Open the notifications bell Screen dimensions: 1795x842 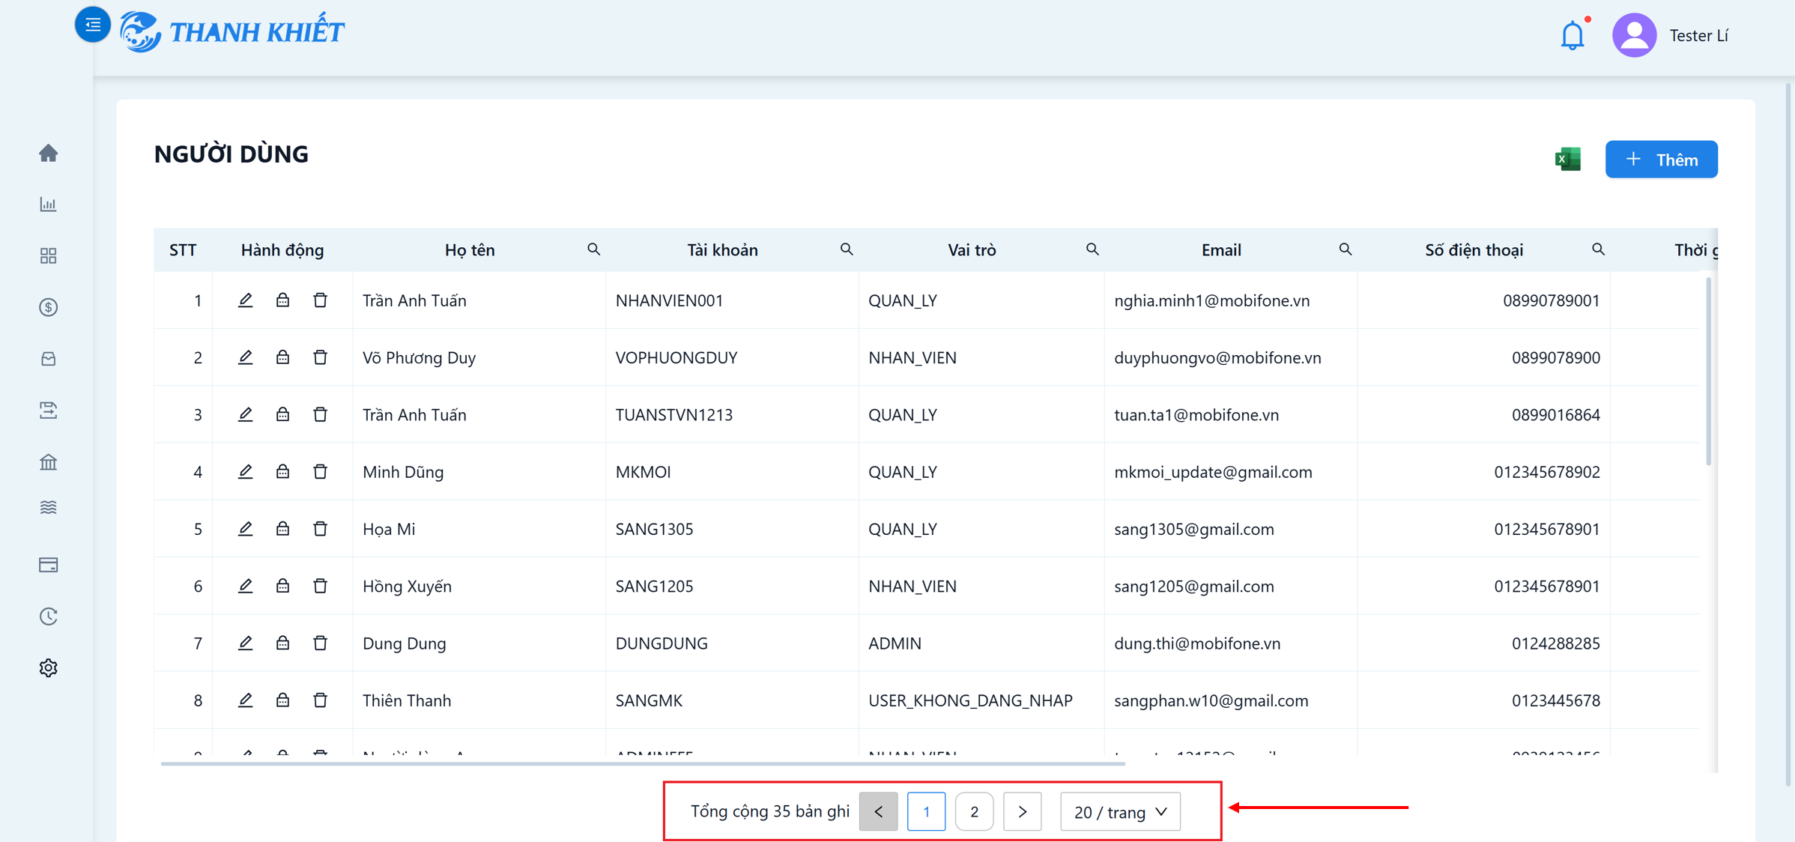1572,35
